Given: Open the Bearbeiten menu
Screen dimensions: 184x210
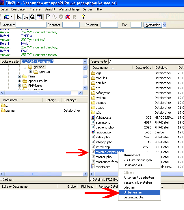Looking at the screenshot, I should click(x=19, y=9).
